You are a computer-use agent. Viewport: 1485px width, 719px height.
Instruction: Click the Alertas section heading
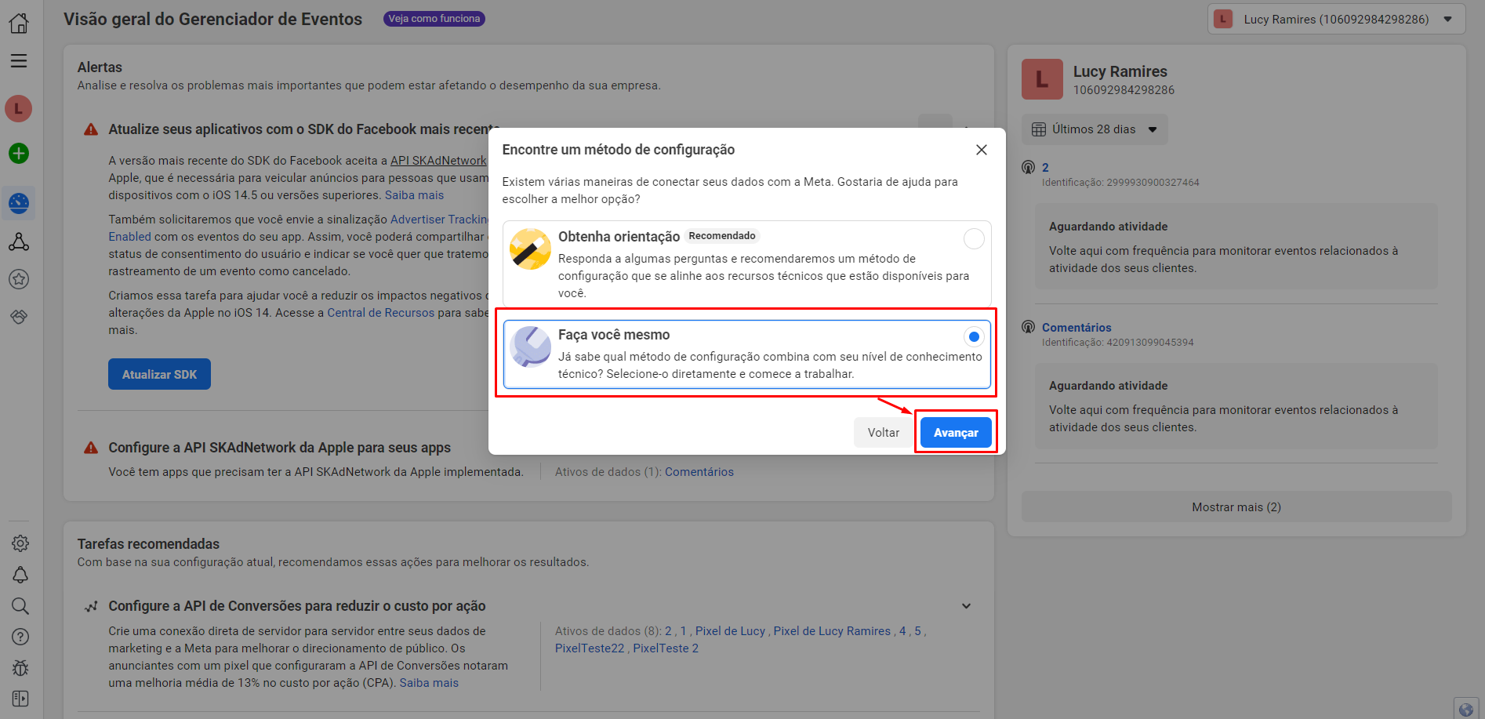click(x=100, y=67)
